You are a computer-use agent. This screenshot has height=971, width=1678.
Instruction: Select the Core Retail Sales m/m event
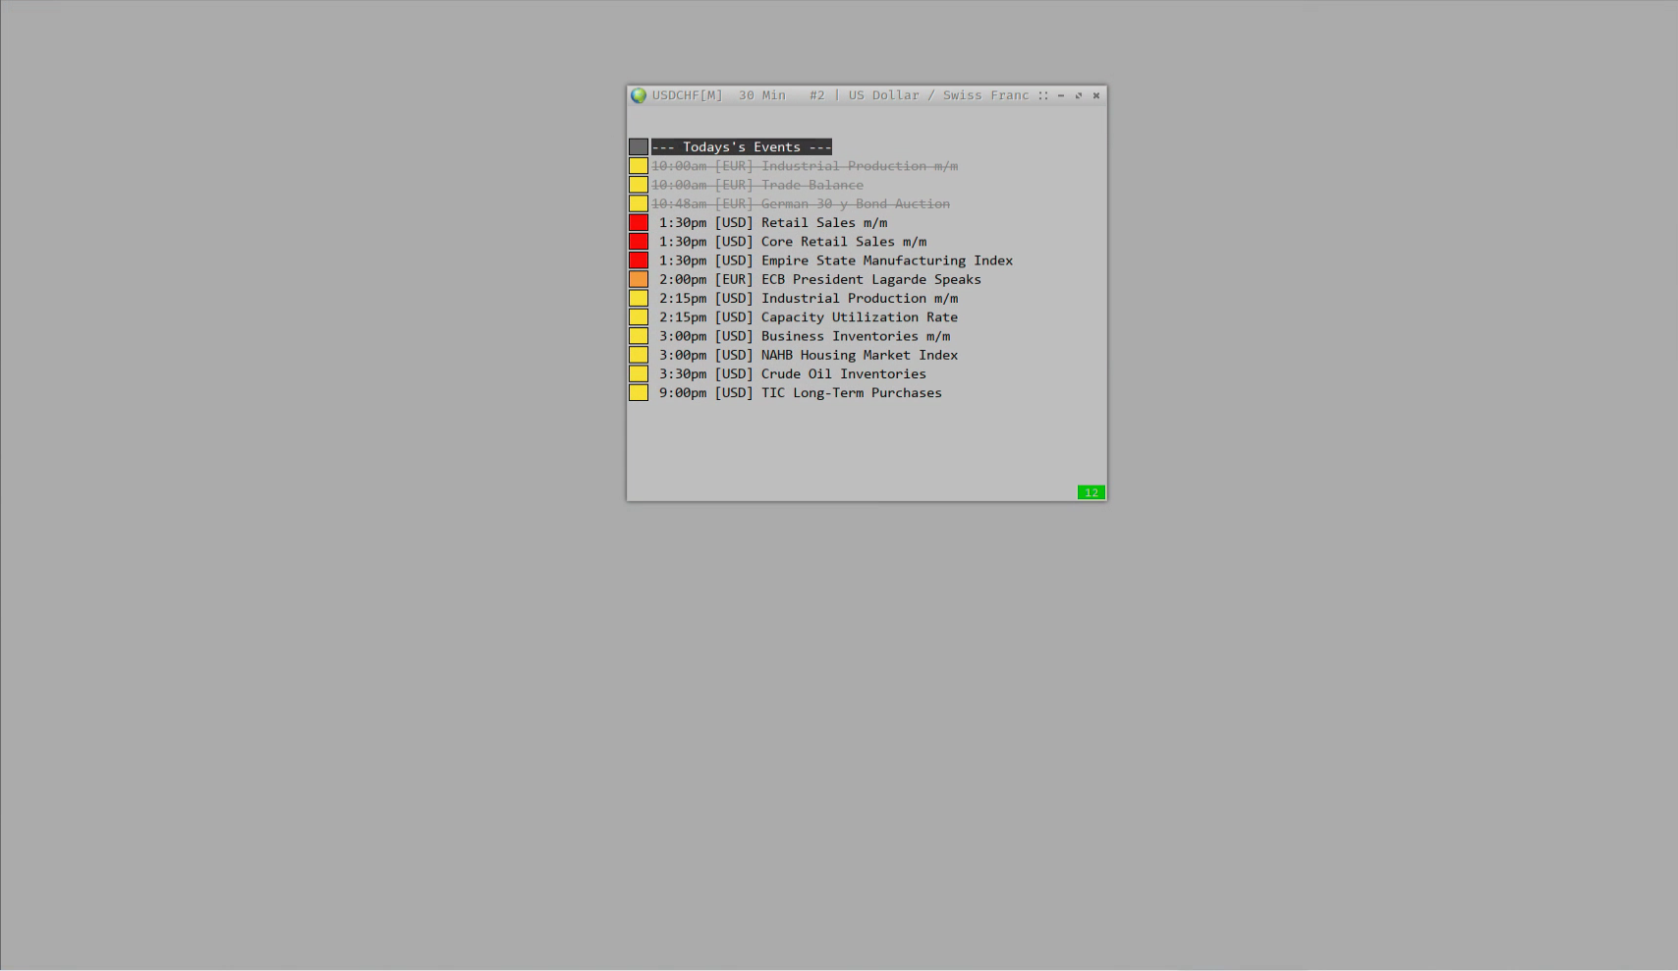[x=793, y=242]
